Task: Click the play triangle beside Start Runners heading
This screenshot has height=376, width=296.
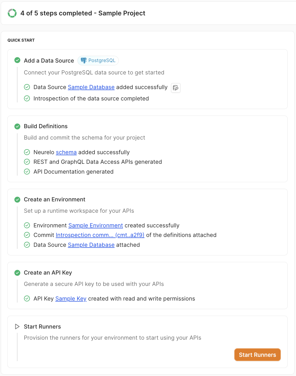Action: tap(17, 327)
